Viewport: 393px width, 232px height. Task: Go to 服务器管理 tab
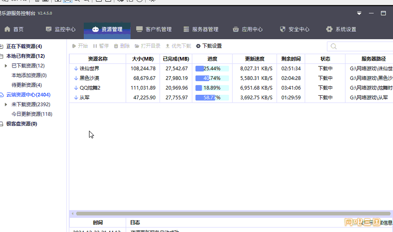pyautogui.click(x=201, y=29)
